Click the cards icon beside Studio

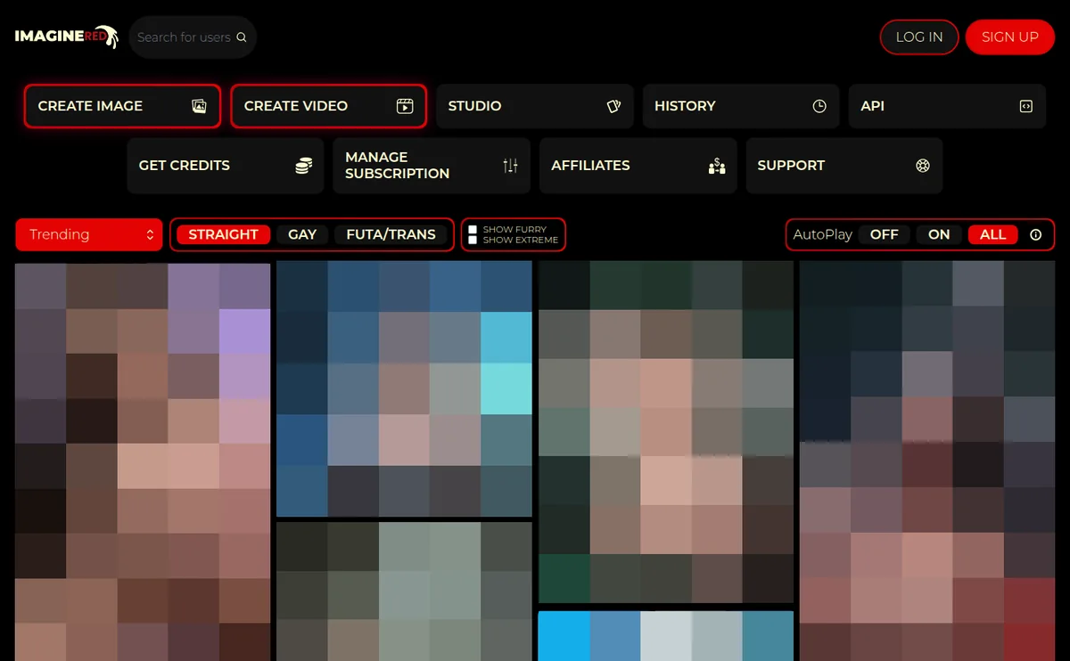613,106
